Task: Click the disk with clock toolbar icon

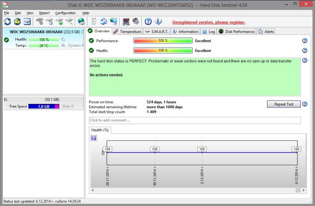Action: 50,22
